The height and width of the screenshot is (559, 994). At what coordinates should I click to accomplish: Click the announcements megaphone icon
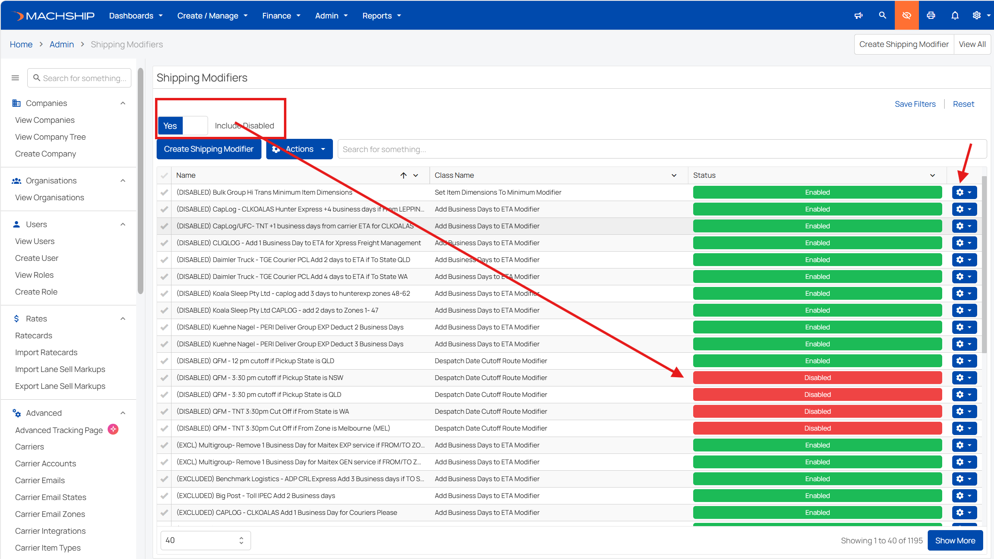tap(859, 16)
